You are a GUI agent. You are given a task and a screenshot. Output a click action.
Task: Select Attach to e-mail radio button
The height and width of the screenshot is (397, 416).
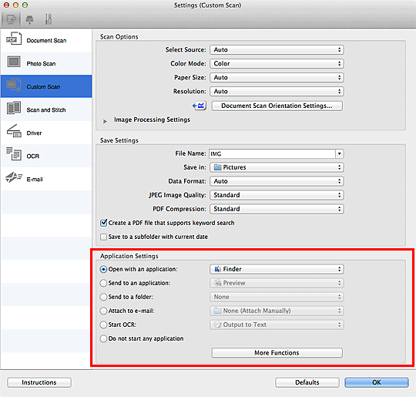pos(103,311)
